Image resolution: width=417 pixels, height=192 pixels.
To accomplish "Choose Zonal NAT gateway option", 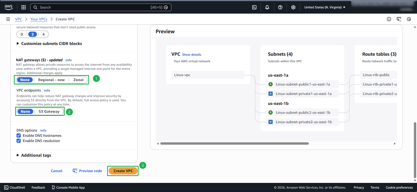I will [79, 80].
